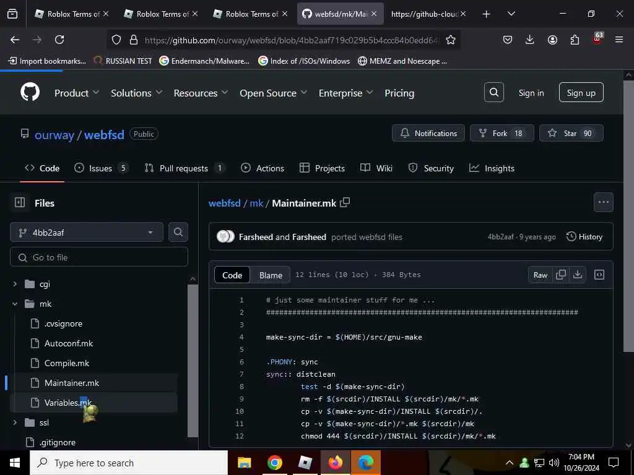This screenshot has height=475, width=634.
Task: Open Firefox downloads panel
Action: coord(530,40)
